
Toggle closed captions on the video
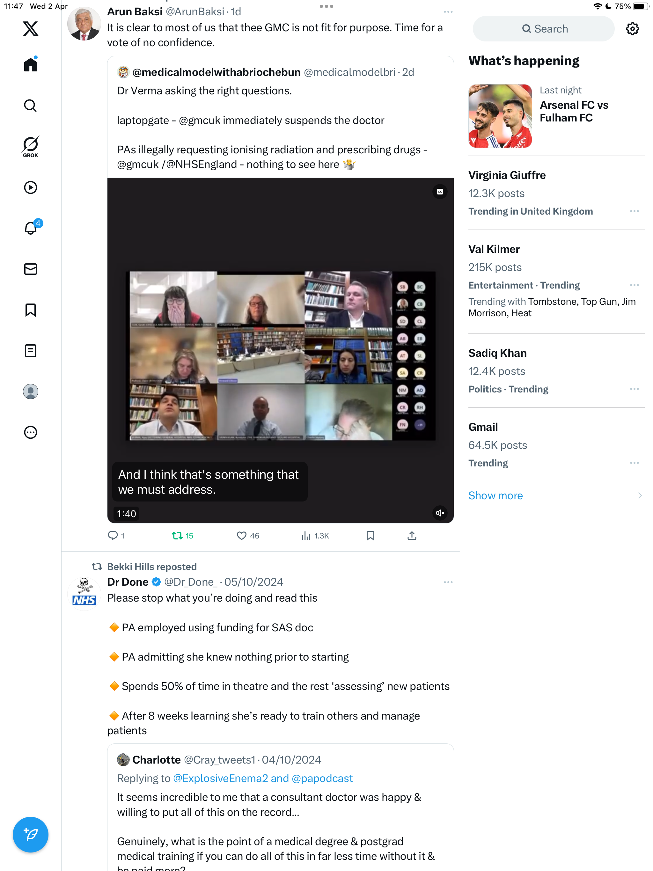tap(440, 192)
